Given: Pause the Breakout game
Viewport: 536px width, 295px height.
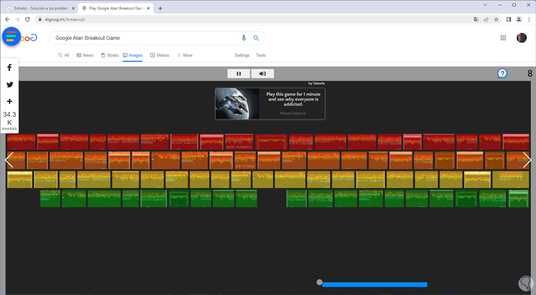Looking at the screenshot, I should (x=239, y=74).
